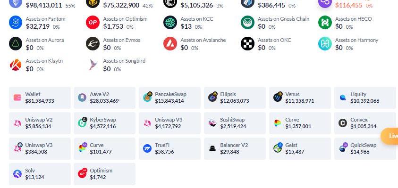Click the Harmony chain icon
Screen dimensions: 398x188
tap(325, 43)
